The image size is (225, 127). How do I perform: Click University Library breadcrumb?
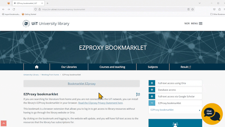[x=31, y=75]
